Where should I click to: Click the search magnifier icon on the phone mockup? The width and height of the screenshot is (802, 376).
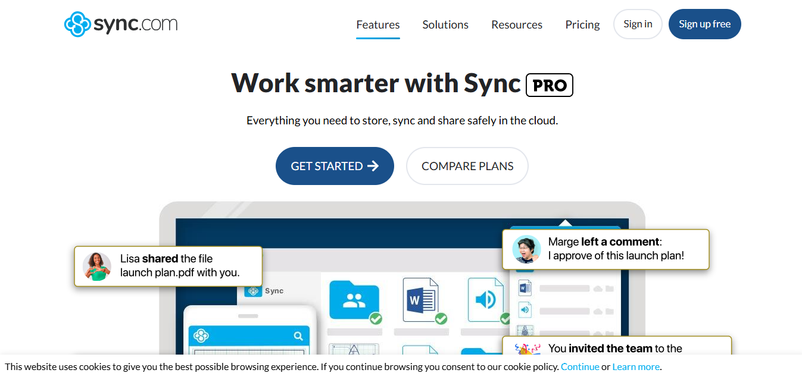pos(298,336)
